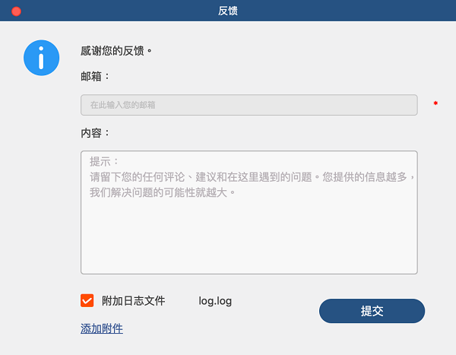Click empty lower area of content box
The image size is (456, 355).
pyautogui.click(x=249, y=239)
